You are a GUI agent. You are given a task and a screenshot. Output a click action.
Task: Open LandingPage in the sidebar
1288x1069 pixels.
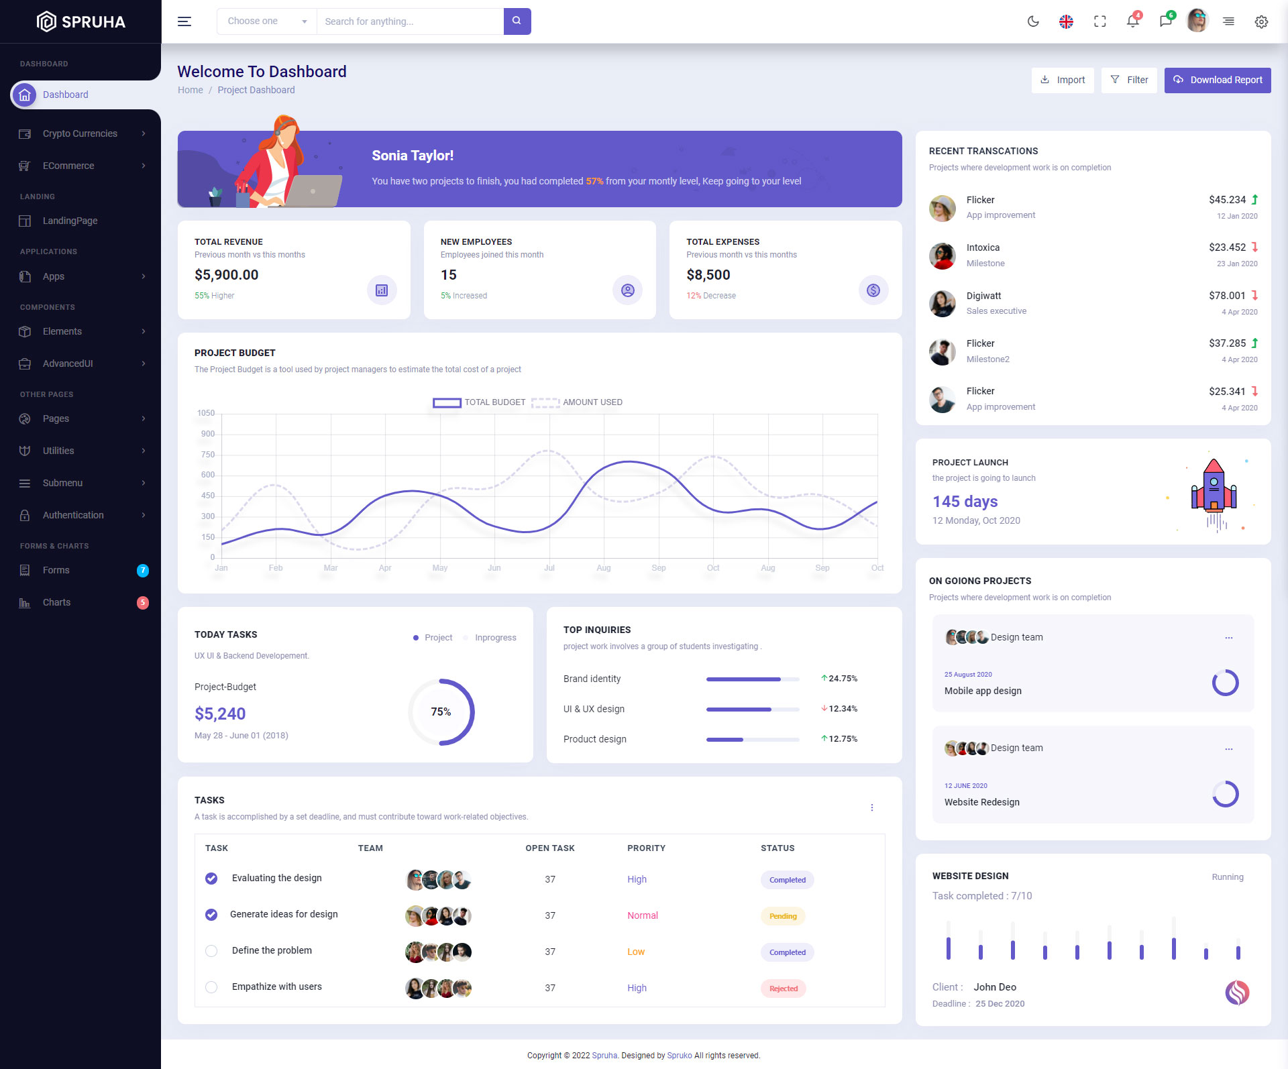click(70, 221)
